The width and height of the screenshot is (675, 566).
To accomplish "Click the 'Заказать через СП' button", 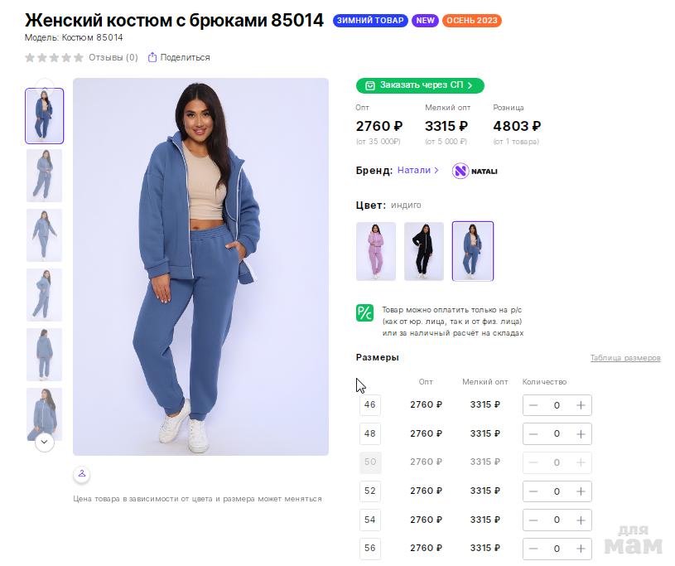I will pyautogui.click(x=420, y=85).
